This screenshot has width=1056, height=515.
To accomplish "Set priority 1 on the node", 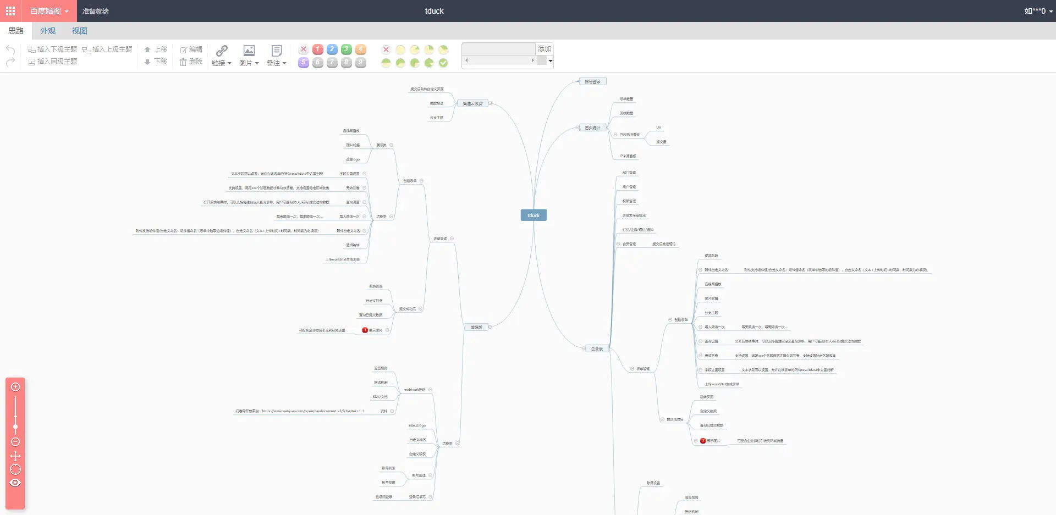I will (317, 49).
